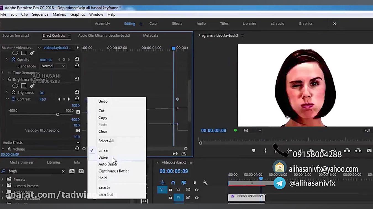Viewport: 373px width, 209px height.
Task: Toggle V2 track output eye
Action: pos(196,190)
